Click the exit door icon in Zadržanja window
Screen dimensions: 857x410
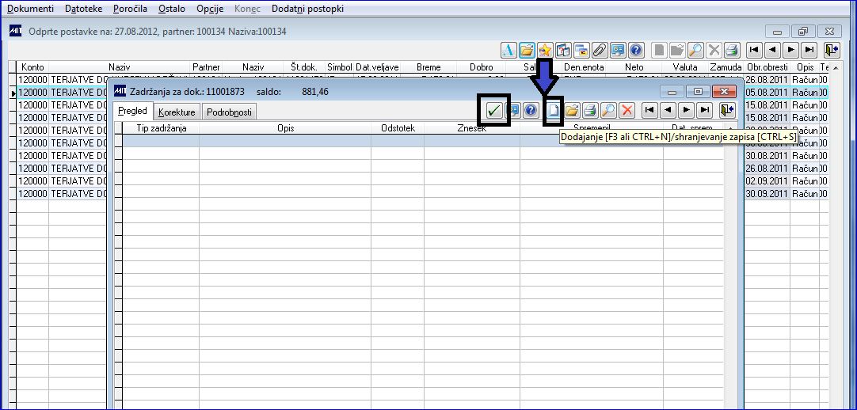pos(727,110)
